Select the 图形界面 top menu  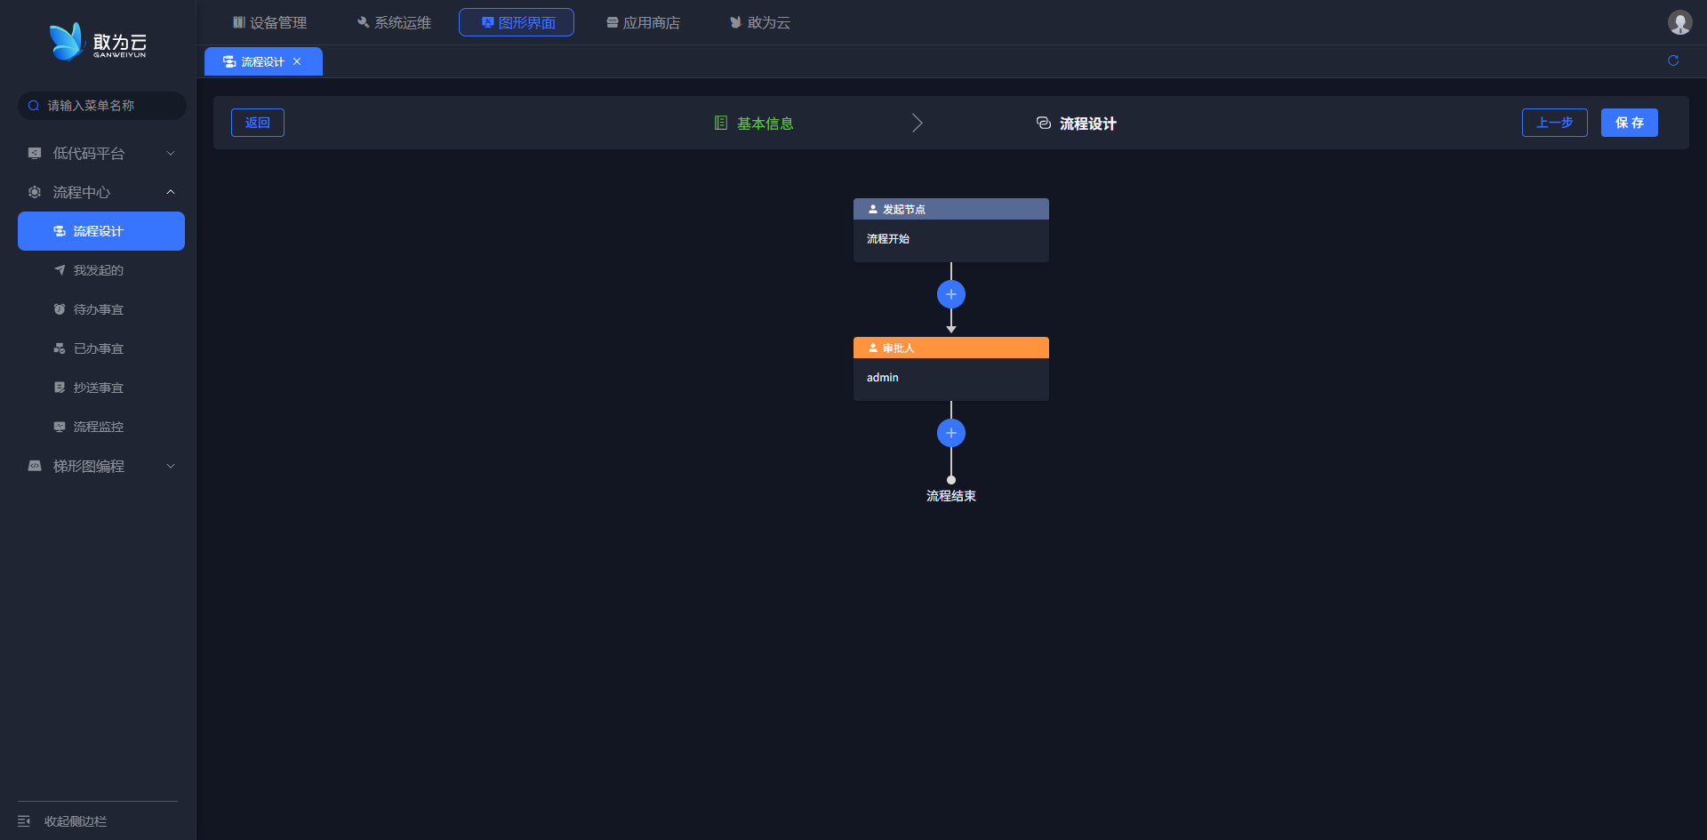[x=517, y=22]
